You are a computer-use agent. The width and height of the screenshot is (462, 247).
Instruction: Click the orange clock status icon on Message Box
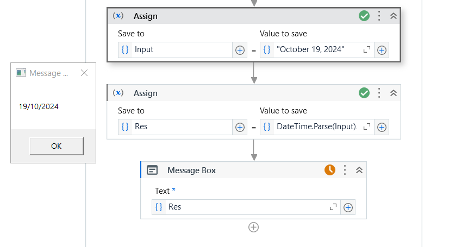tap(330, 170)
